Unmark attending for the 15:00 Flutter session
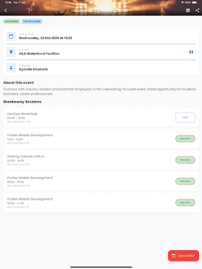The image size is (202, 269). 185,181
